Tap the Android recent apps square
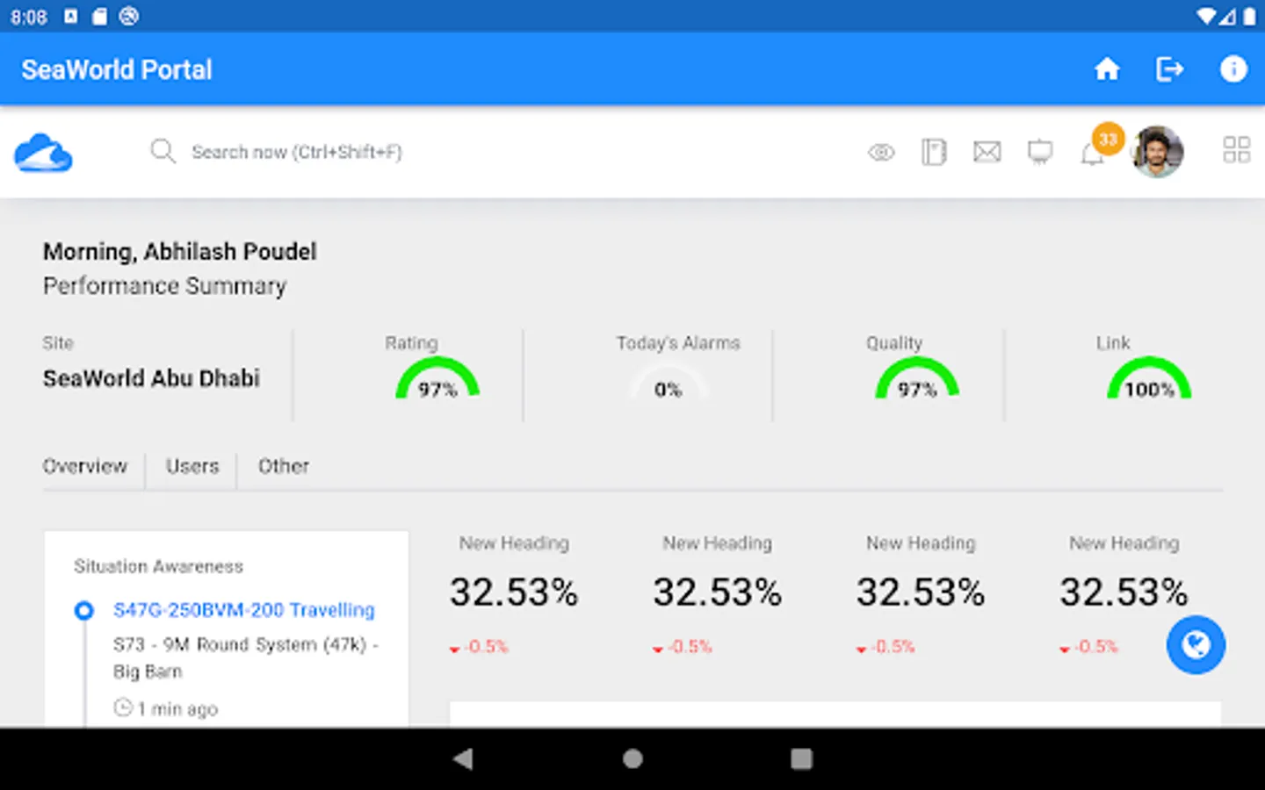1265x790 pixels. (801, 758)
